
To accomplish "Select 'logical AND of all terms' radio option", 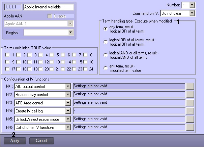I will click(x=106, y=55).
